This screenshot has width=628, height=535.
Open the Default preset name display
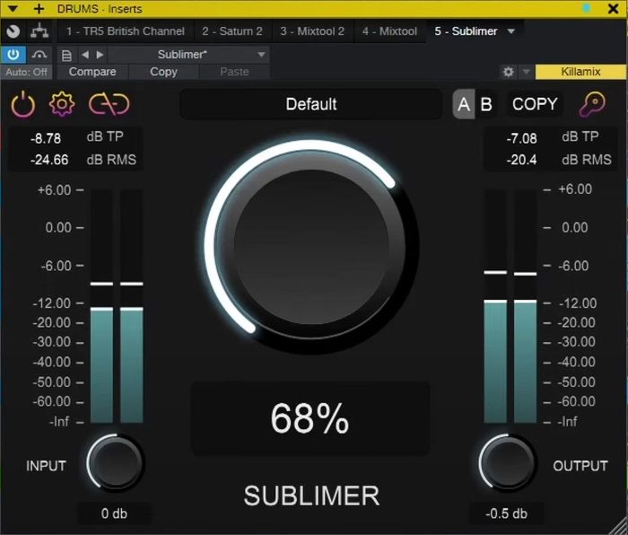311,104
